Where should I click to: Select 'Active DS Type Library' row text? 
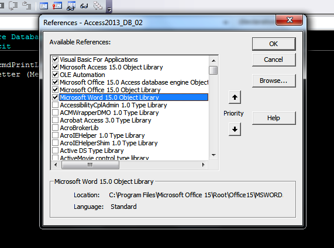click(92, 151)
